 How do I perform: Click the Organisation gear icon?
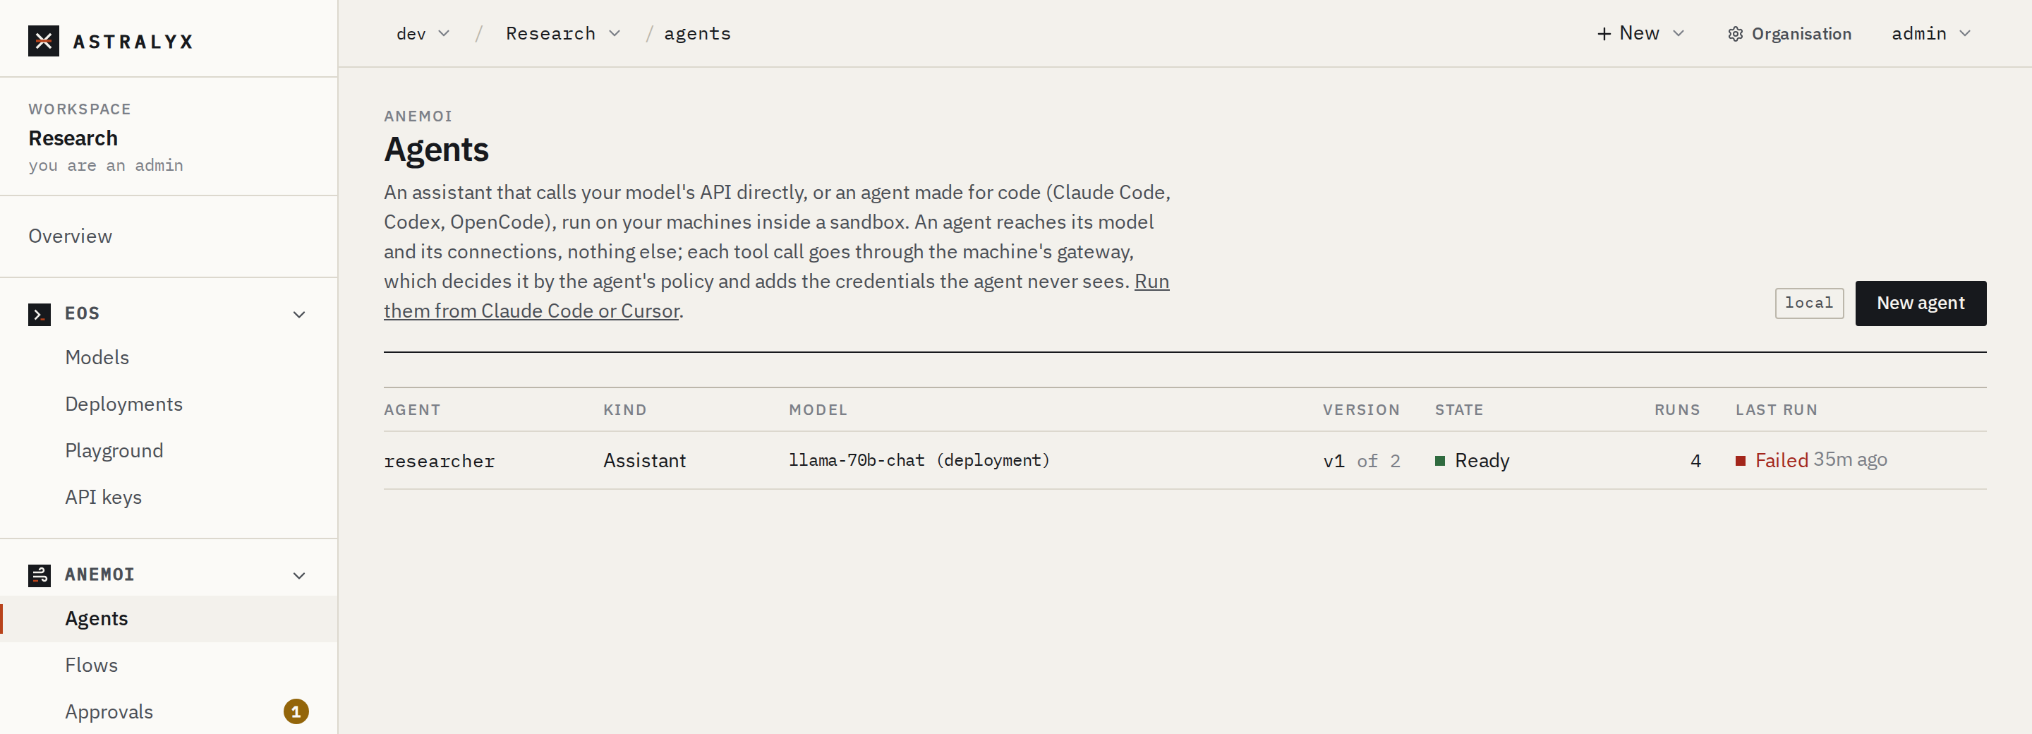click(x=1735, y=34)
